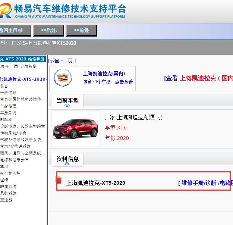Click the 菜单折叠 icon in sidebar
The width and height of the screenshot is (233, 225).
click(16, 66)
